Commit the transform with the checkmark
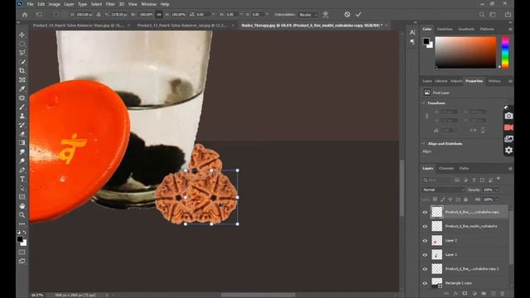The image size is (530, 298). pos(359,15)
